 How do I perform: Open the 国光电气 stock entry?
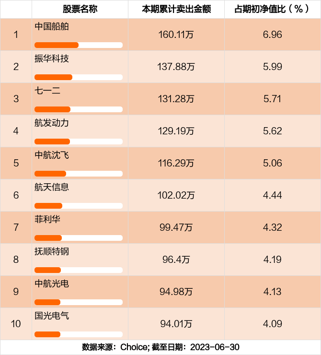tap(52, 316)
